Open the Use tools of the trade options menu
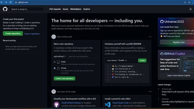 [x=150, y=91]
